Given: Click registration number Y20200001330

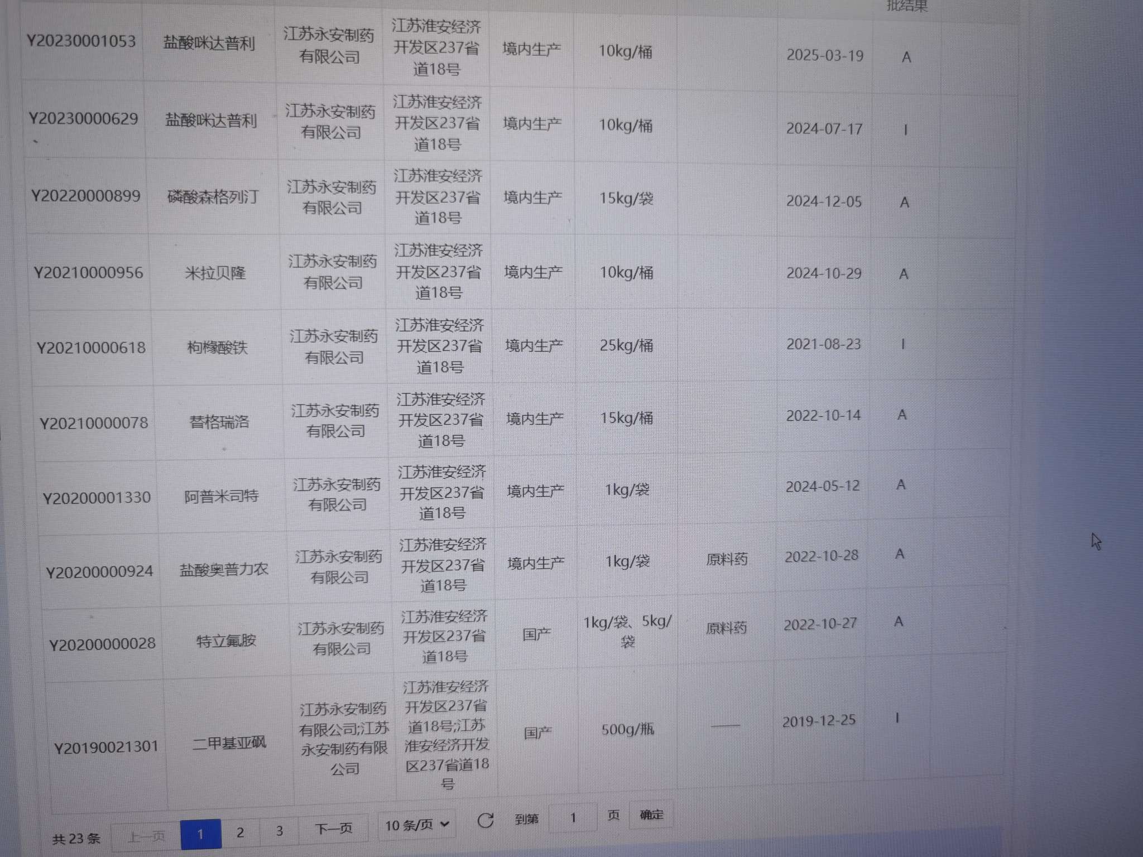Looking at the screenshot, I should tap(97, 497).
